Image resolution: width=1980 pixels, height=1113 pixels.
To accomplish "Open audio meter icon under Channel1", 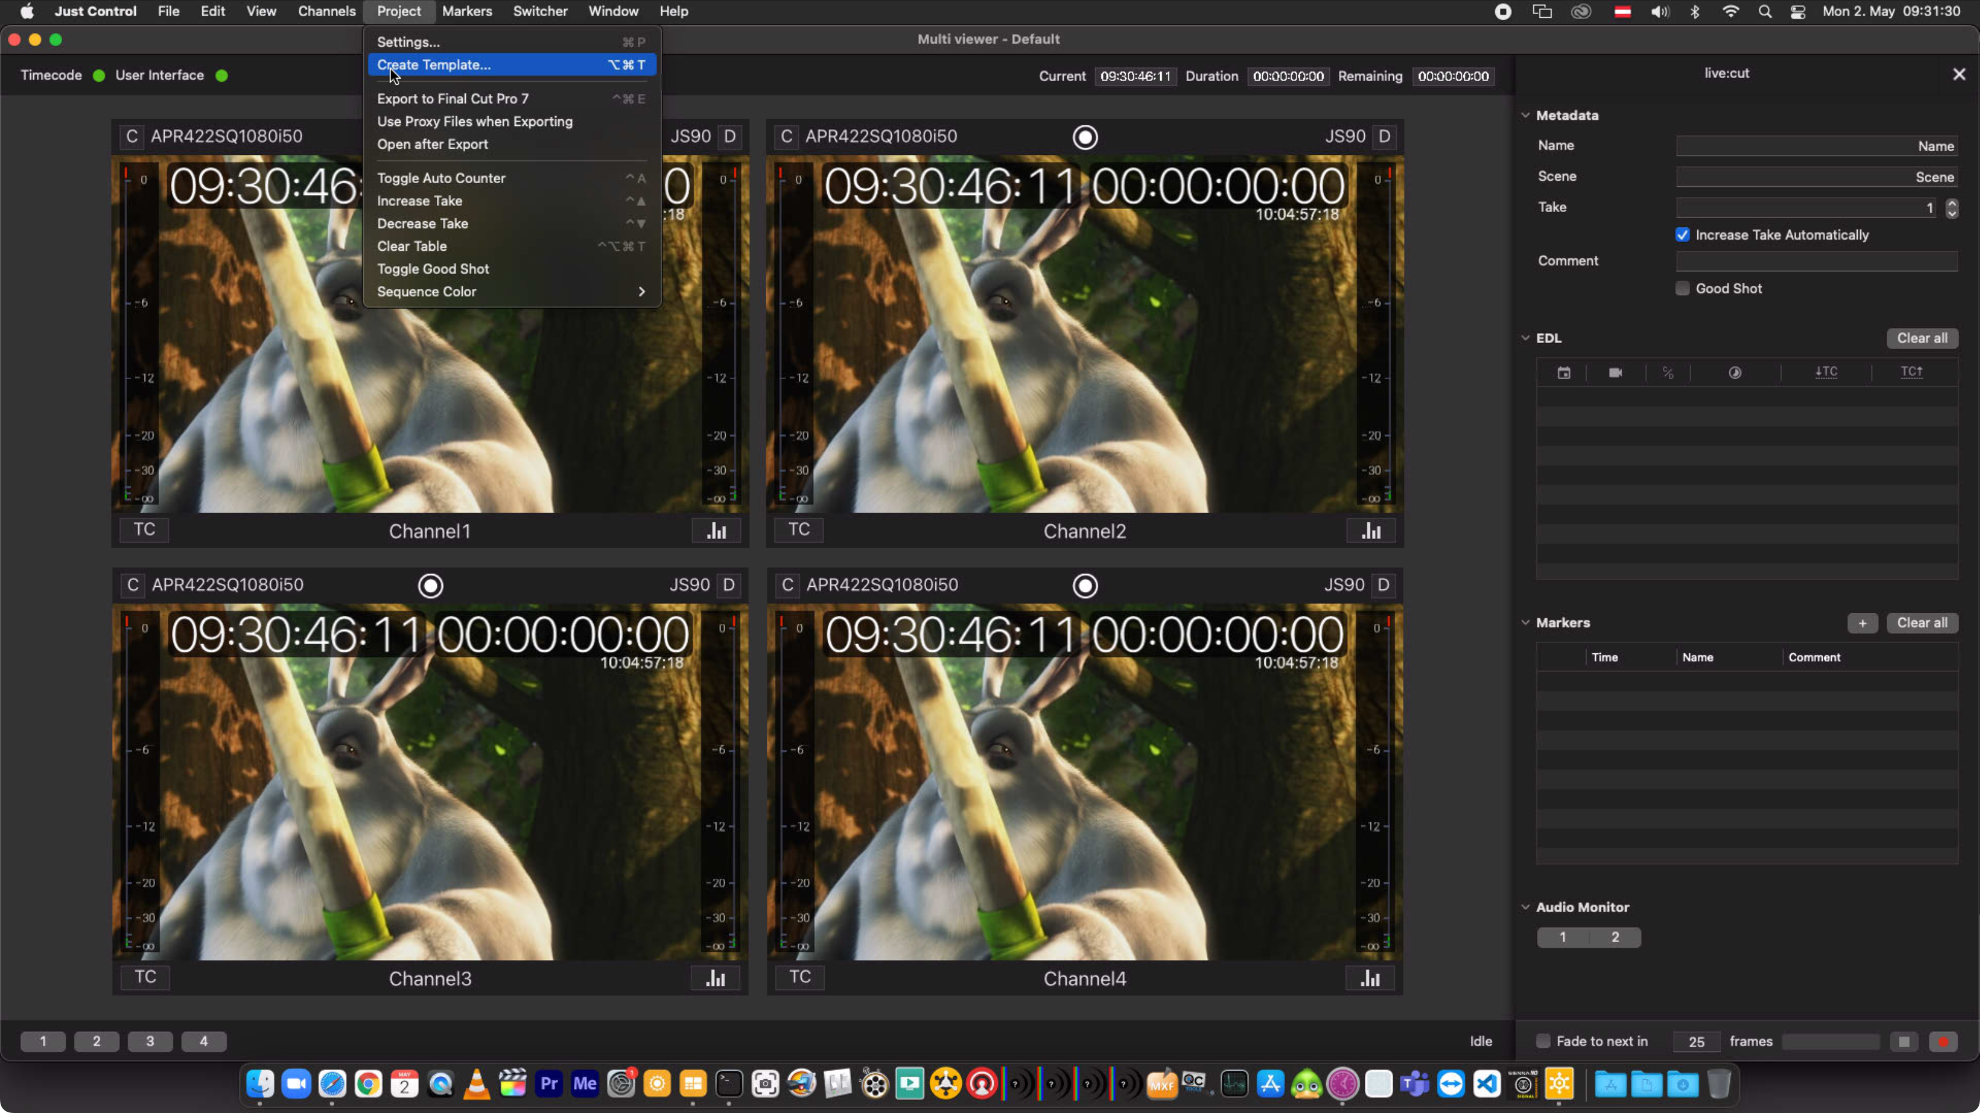I will [717, 530].
